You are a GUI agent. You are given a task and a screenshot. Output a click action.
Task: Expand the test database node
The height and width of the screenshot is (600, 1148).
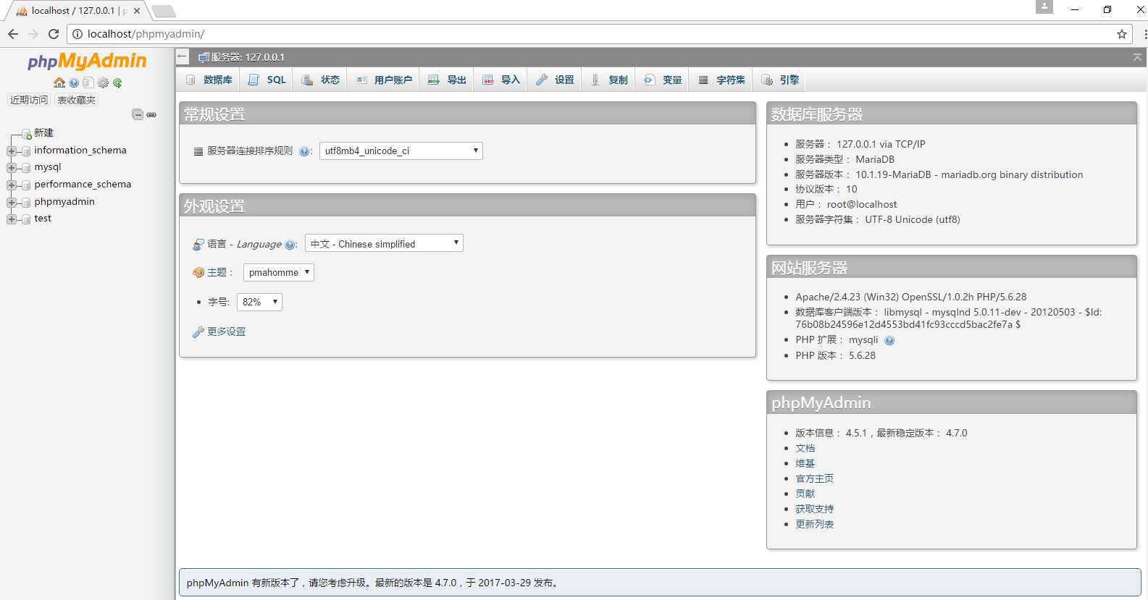[12, 219]
